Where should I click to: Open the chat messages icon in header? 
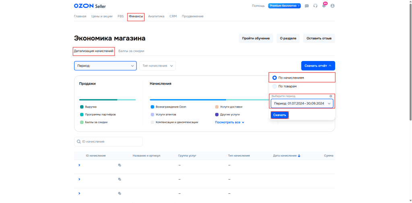pyautogui.click(x=307, y=6)
